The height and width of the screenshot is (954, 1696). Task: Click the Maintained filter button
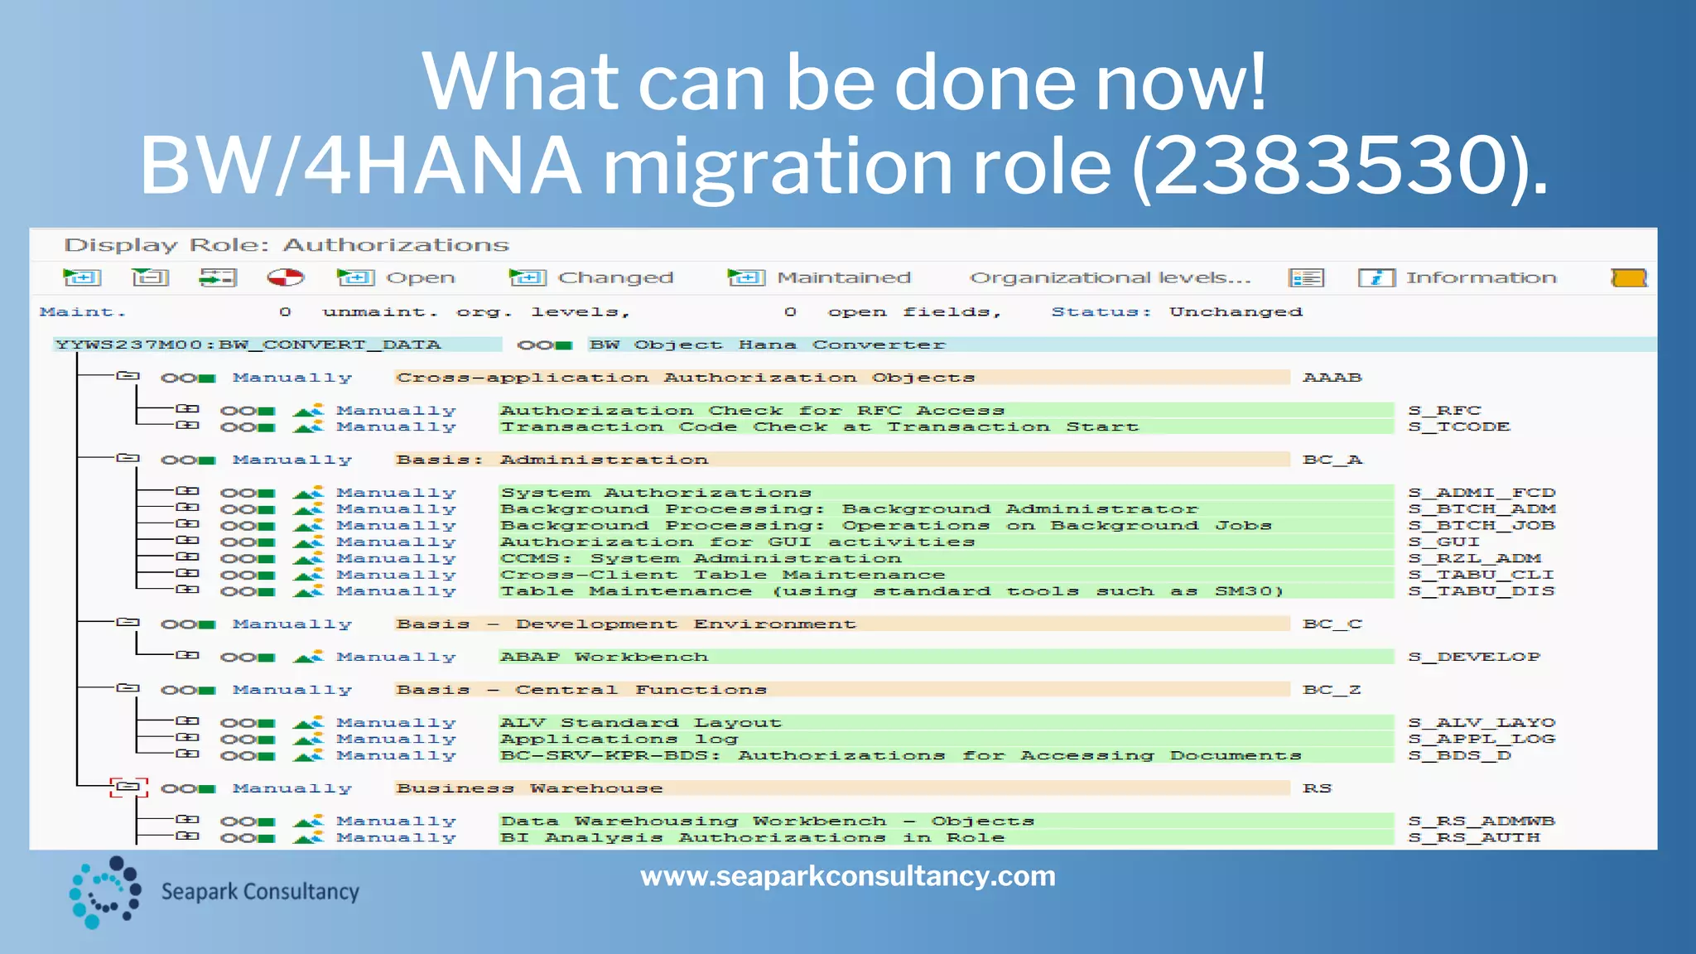tap(819, 277)
